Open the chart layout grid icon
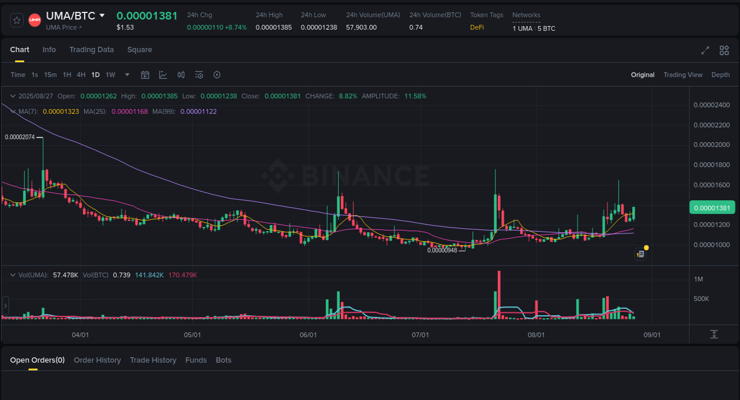740x400 pixels. pyautogui.click(x=724, y=50)
